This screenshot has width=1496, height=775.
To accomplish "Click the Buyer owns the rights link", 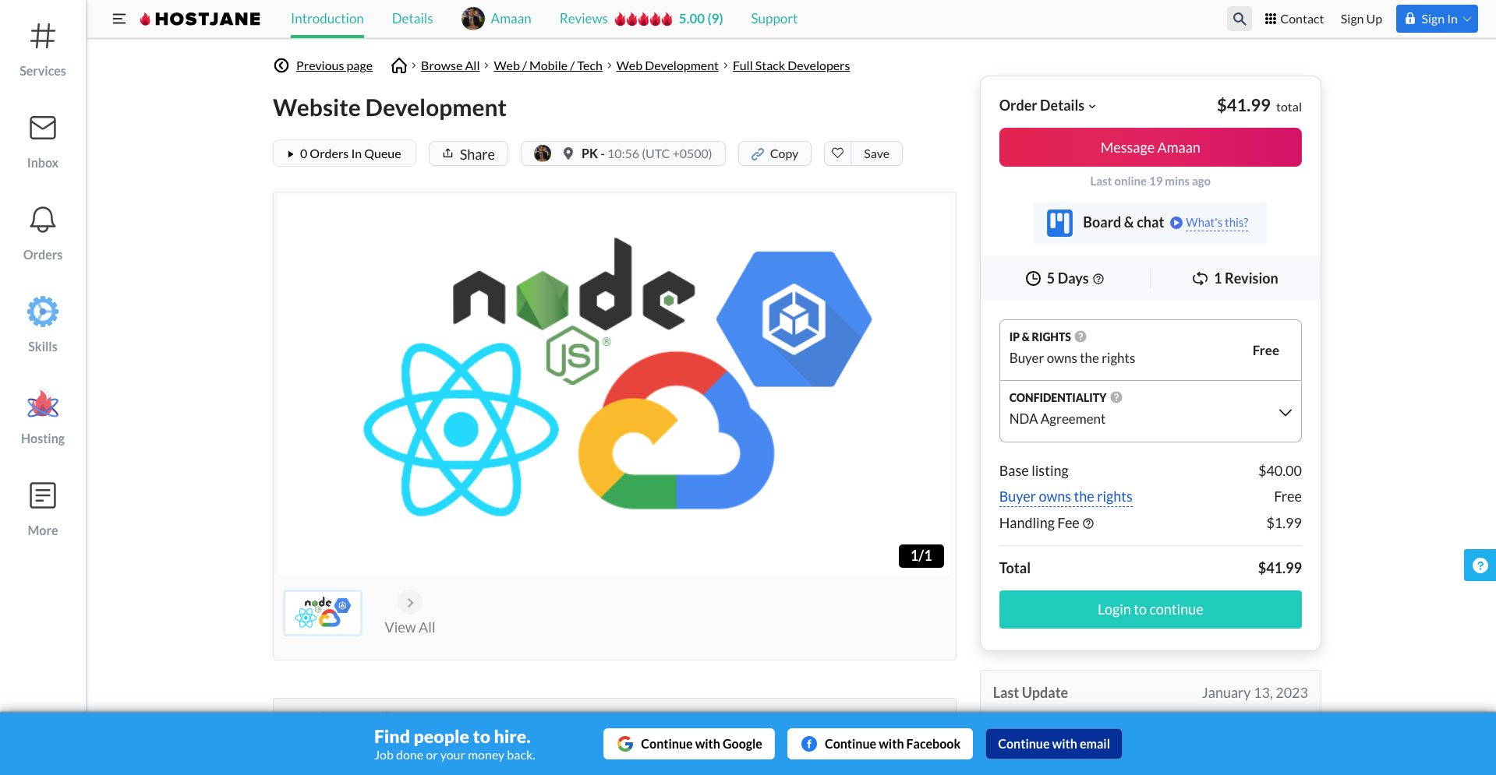I will pyautogui.click(x=1066, y=497).
